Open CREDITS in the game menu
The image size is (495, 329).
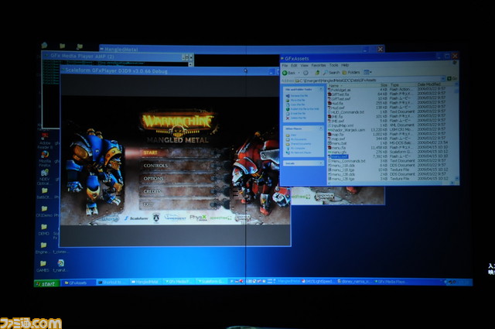click(152, 191)
